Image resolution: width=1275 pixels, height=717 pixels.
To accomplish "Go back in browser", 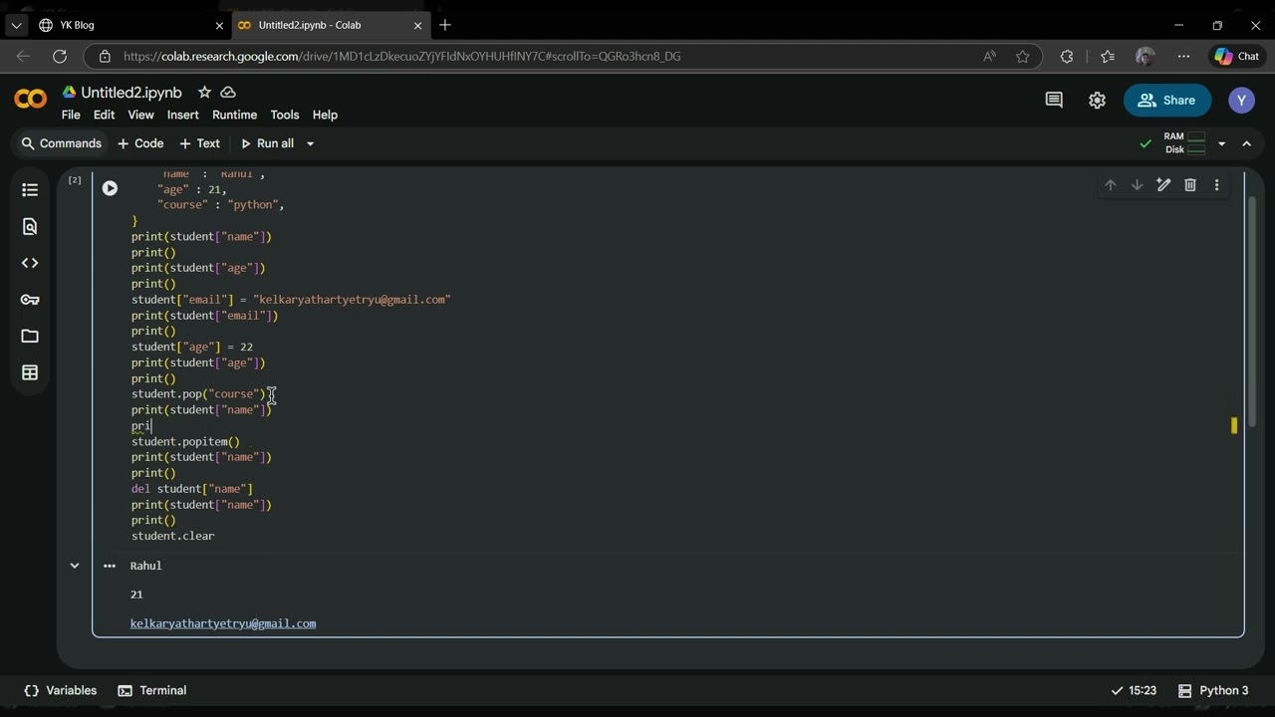I will (24, 57).
